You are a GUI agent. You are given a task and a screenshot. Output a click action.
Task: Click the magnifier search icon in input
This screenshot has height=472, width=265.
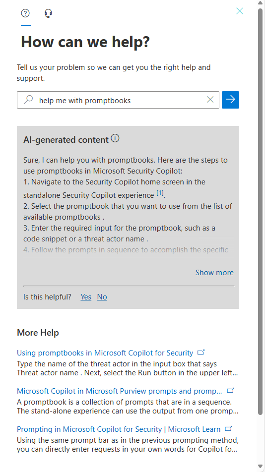(28, 100)
